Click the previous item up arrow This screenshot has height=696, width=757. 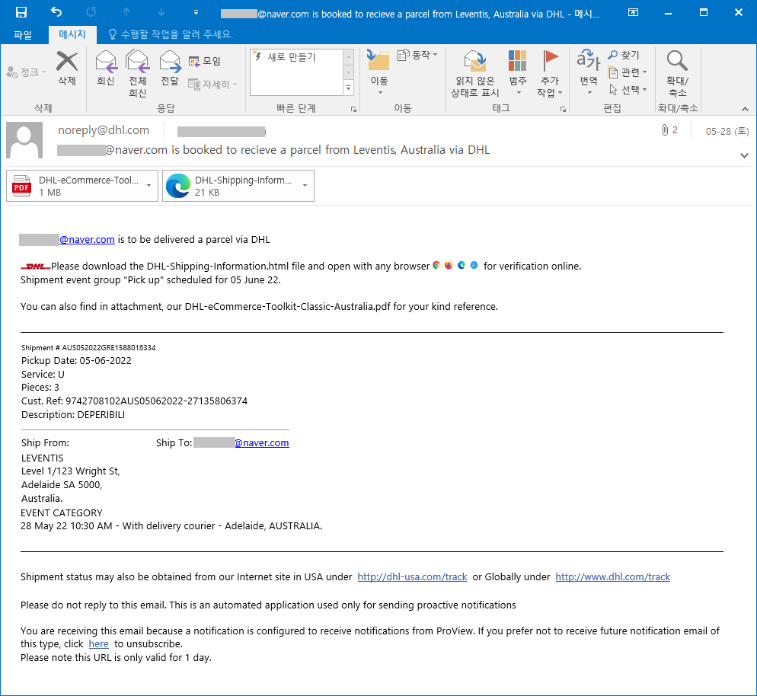coord(126,12)
